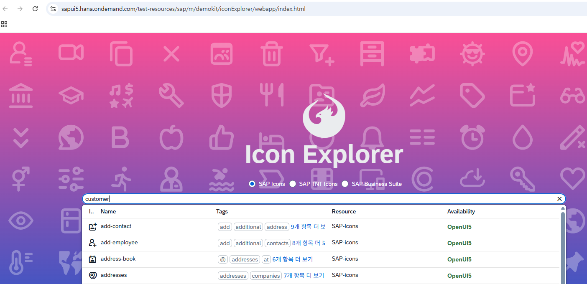Click SAP-icons resource in add-employee row

tap(345, 242)
